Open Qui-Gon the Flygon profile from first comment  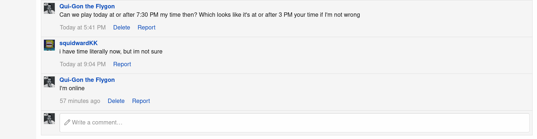(87, 6)
